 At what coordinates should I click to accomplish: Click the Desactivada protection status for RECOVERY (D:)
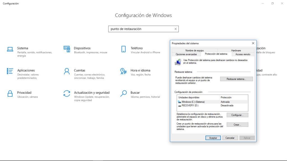coord(227,105)
